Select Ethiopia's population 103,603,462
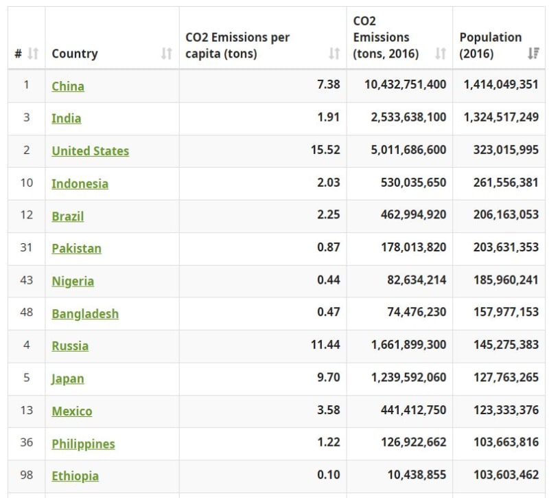Image resolution: width=549 pixels, height=498 pixels. tap(506, 475)
